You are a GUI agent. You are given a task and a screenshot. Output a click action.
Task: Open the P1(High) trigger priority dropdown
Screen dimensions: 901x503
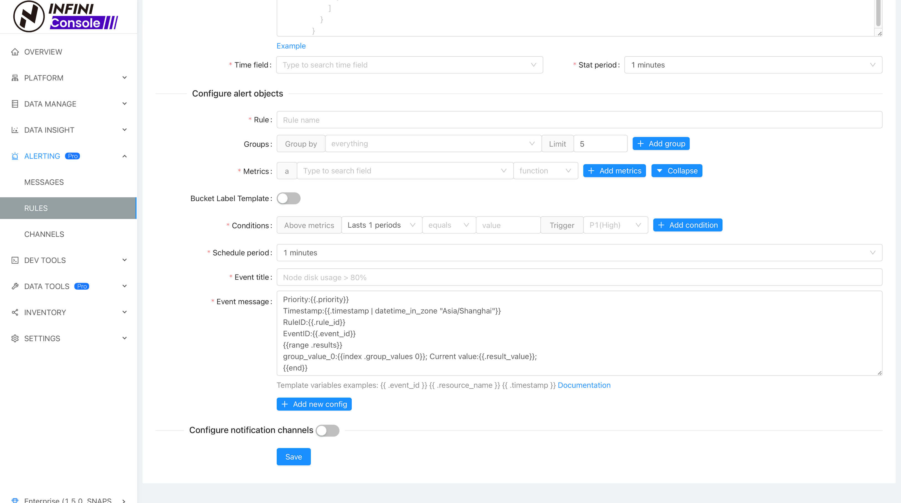pyautogui.click(x=616, y=225)
